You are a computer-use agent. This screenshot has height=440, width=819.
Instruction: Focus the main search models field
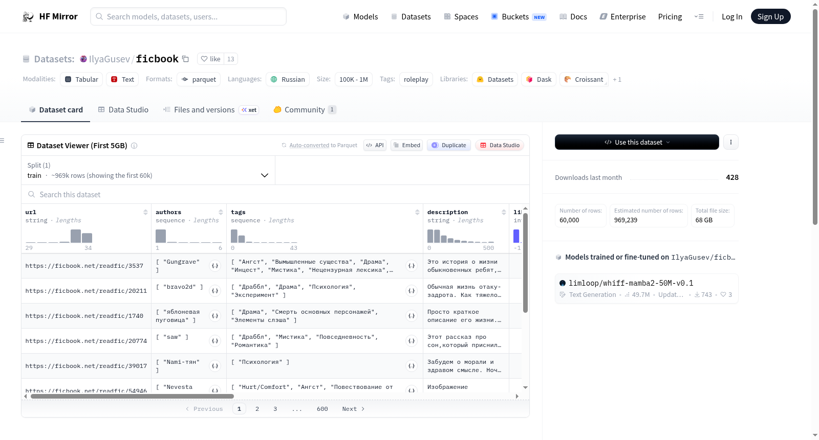click(188, 16)
